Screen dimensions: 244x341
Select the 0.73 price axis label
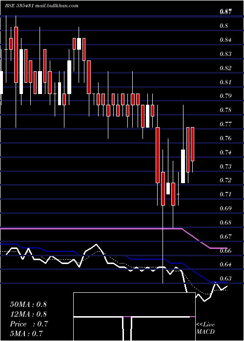[225, 167]
